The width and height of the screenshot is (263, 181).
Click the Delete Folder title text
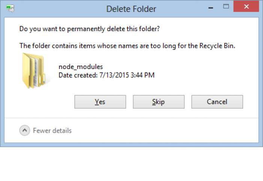(131, 9)
